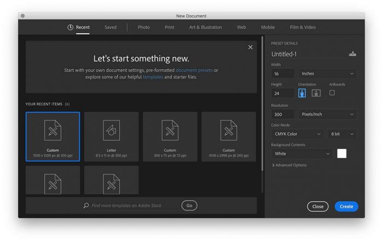The width and height of the screenshot is (383, 242).
Task: Select the first recent item in second row
Action: tap(53, 180)
